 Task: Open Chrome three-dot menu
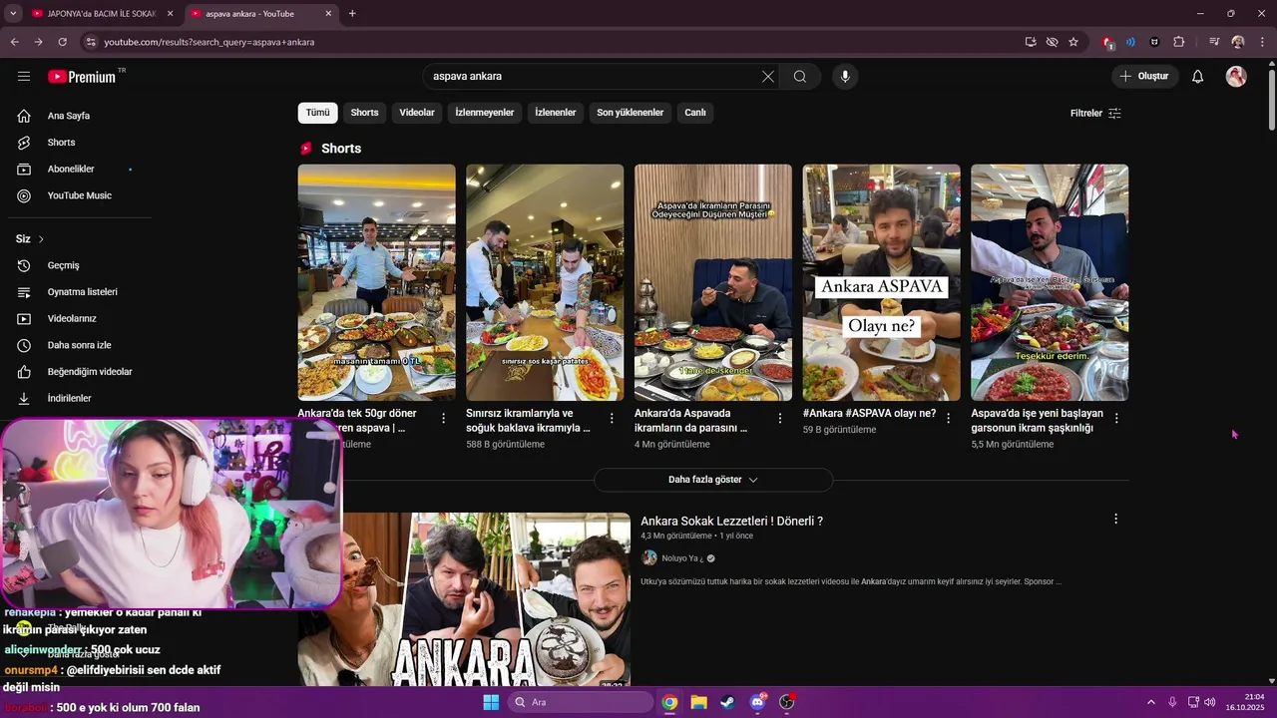pos(1262,42)
